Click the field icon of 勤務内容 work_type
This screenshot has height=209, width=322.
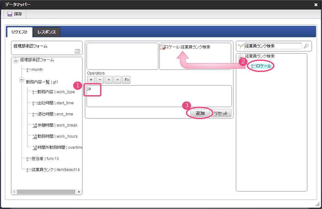click(x=34, y=92)
